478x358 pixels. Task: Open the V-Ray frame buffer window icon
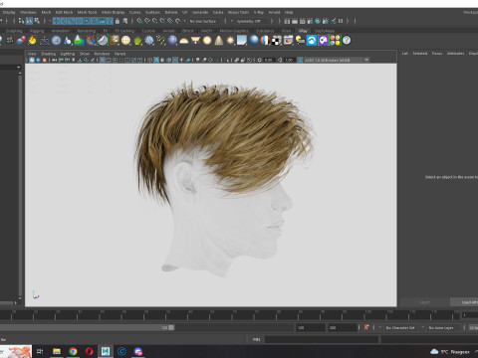(x=288, y=41)
